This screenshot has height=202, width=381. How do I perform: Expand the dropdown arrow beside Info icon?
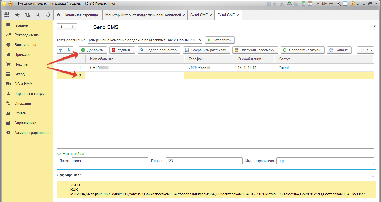pyautogui.click(x=358, y=4)
